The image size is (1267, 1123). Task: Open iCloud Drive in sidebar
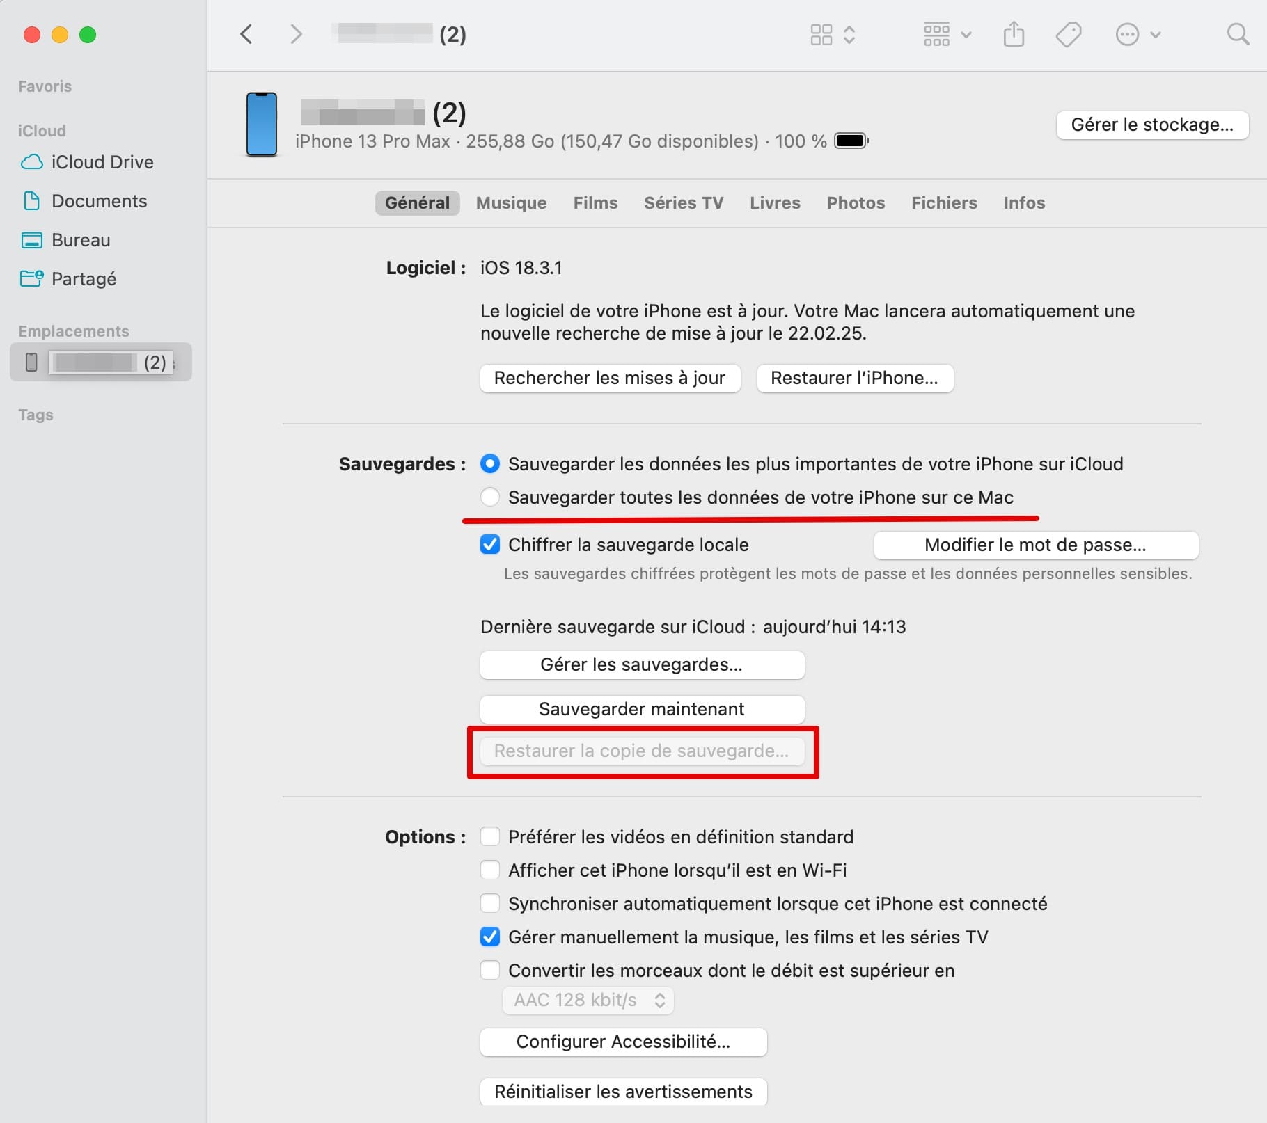pyautogui.click(x=102, y=162)
